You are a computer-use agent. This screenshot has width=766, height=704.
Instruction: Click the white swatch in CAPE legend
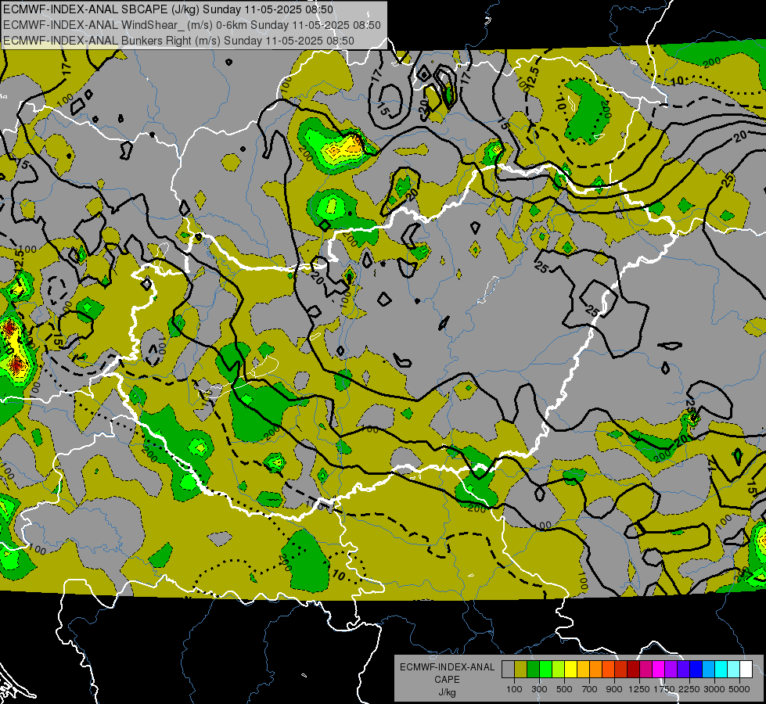[746, 670]
